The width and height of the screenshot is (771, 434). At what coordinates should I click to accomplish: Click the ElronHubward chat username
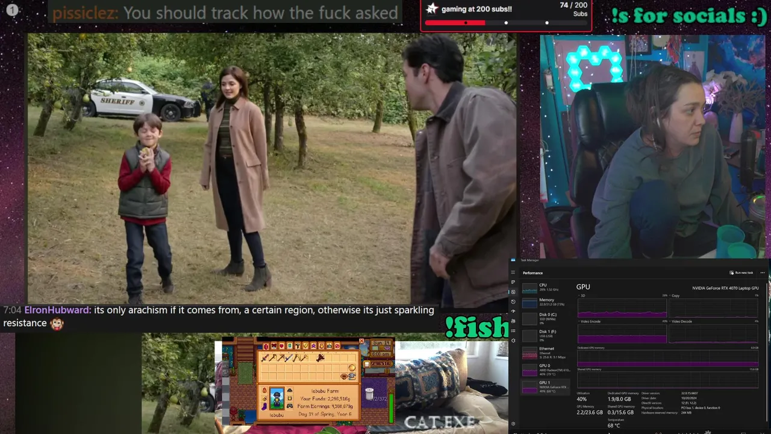coord(57,310)
